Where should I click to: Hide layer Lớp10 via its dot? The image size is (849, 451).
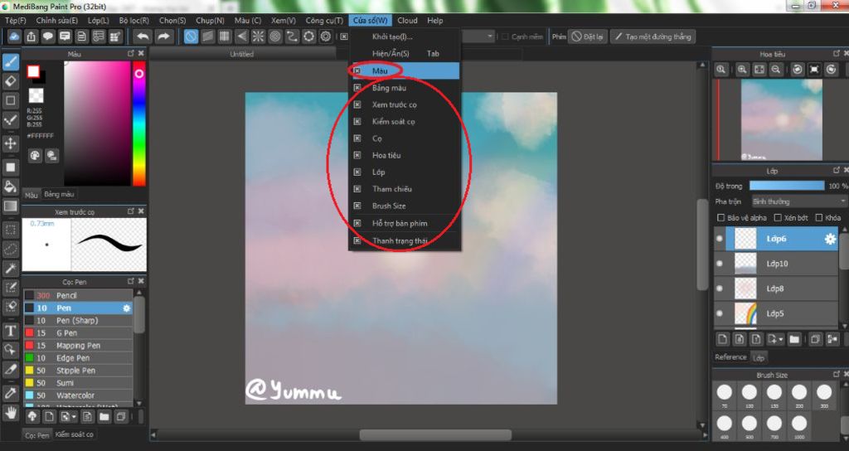(720, 264)
